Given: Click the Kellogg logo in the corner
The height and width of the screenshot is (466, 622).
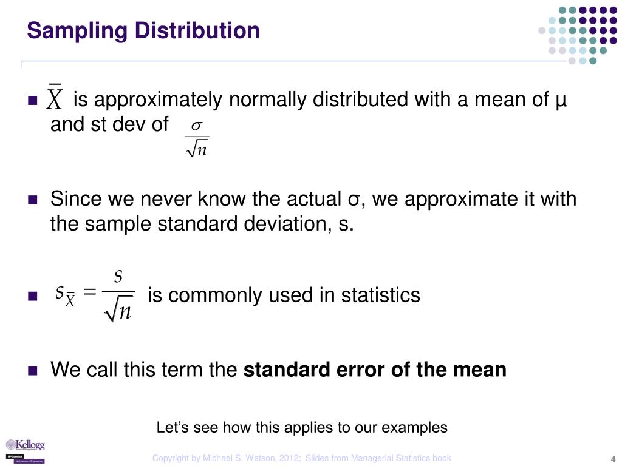Looking at the screenshot, I should (25, 445).
